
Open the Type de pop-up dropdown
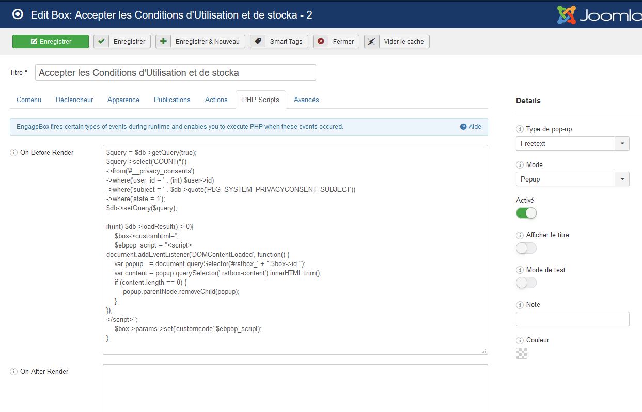point(573,143)
